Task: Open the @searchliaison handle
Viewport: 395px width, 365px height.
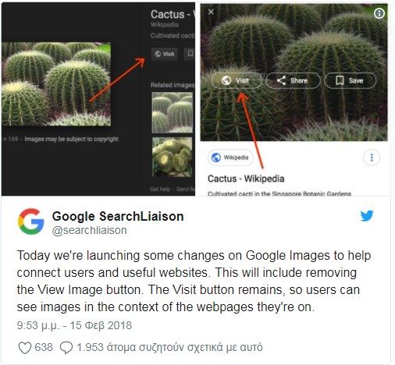Action: coord(90,230)
